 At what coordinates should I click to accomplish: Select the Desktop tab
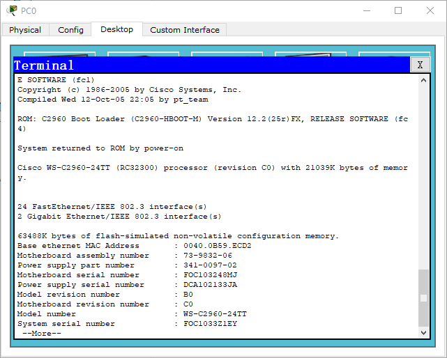(x=116, y=29)
